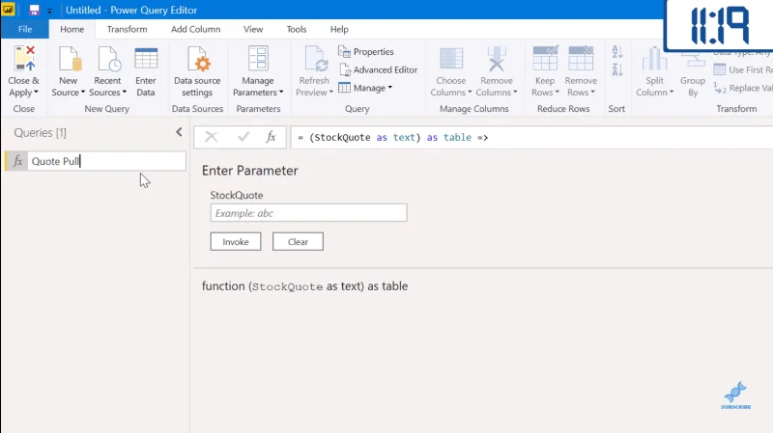Viewport: 773px width, 433px height.
Task: Switch to the Transform tab
Action: (x=128, y=29)
